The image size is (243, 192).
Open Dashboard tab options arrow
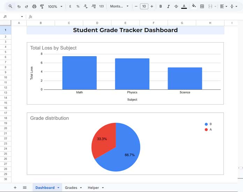click(58, 188)
